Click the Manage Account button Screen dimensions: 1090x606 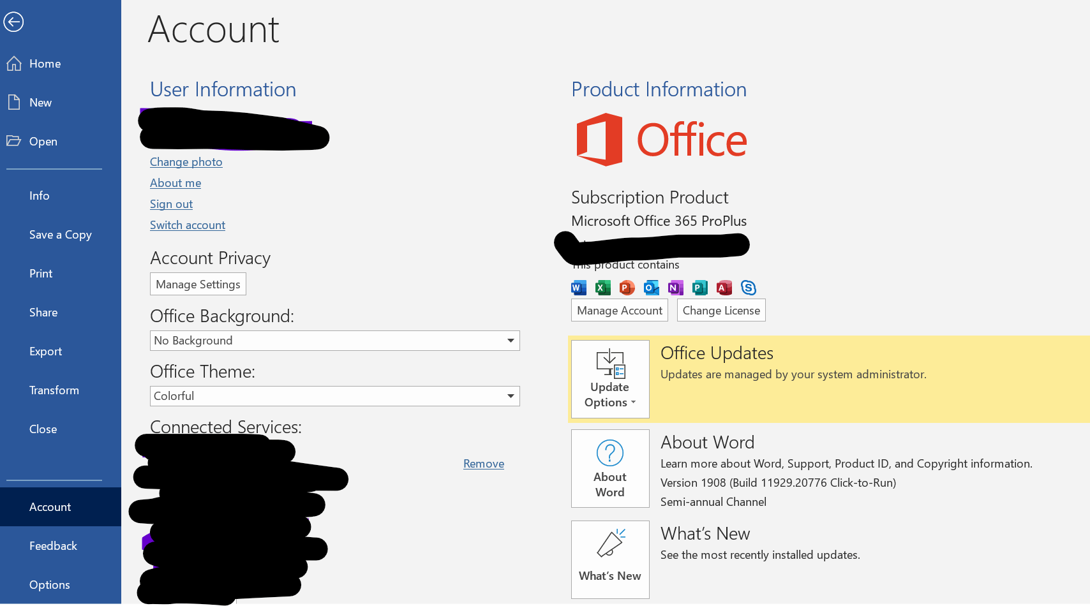point(620,311)
